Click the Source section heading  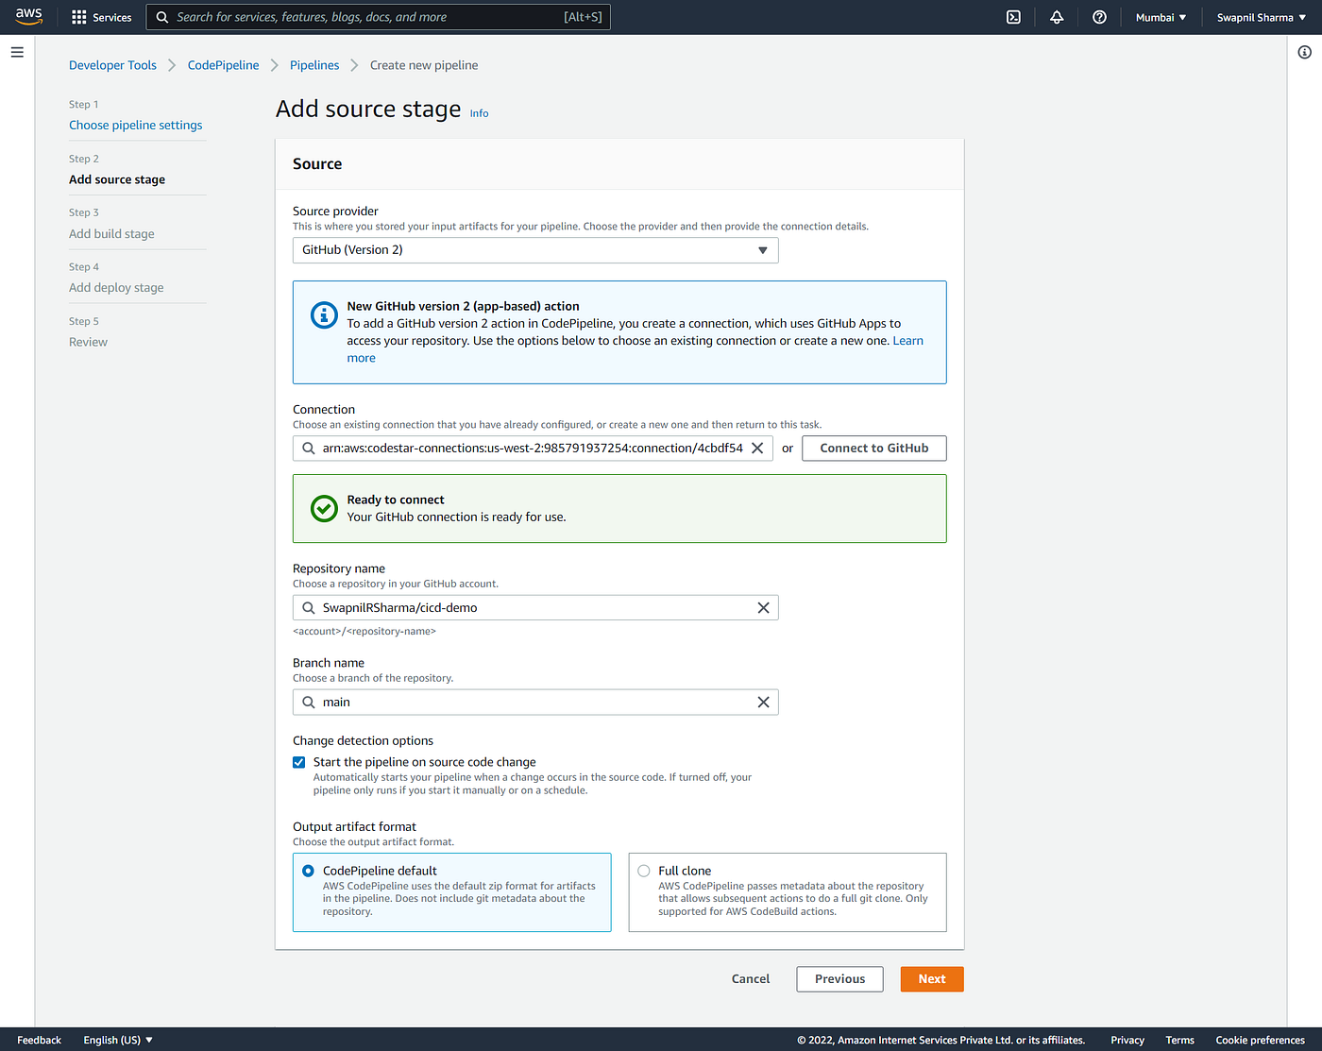(317, 163)
